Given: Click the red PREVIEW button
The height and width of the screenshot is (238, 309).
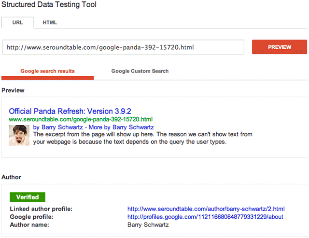Looking at the screenshot, I should click(x=280, y=47).
